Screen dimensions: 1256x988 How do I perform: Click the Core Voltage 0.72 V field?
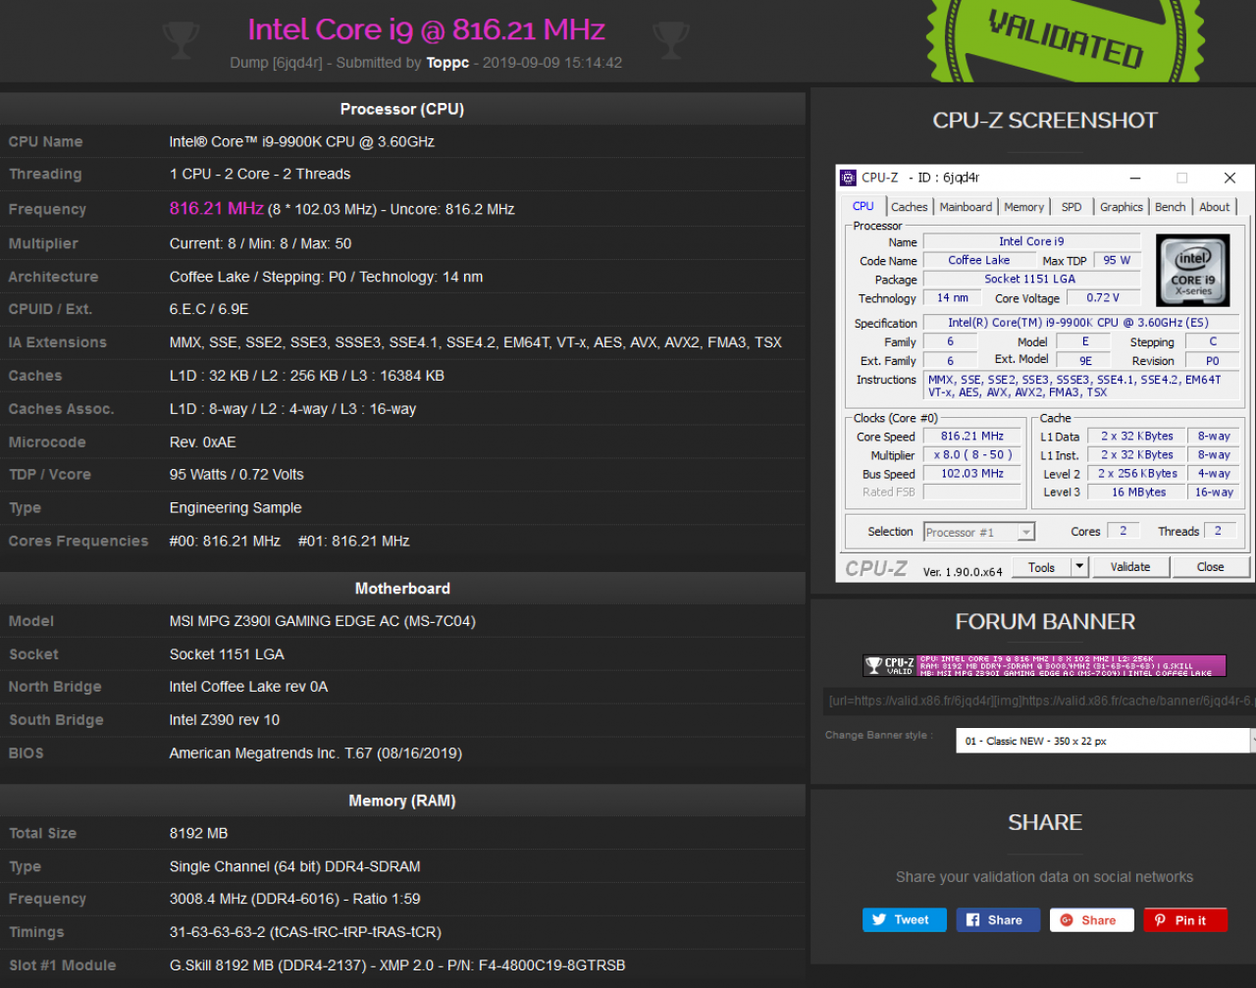[1104, 297]
